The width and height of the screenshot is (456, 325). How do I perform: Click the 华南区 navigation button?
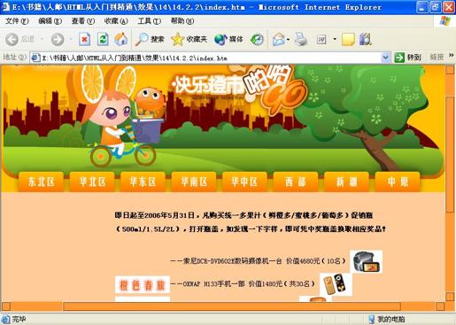pyautogui.click(x=194, y=182)
